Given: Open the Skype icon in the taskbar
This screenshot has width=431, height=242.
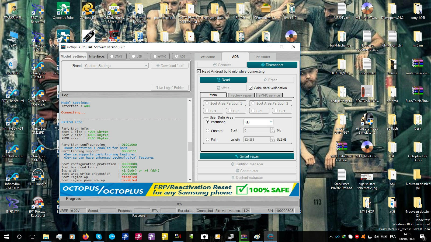Looking at the screenshot, I should pos(99,237).
